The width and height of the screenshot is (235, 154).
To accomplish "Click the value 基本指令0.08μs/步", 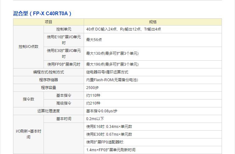I will click(101, 111).
